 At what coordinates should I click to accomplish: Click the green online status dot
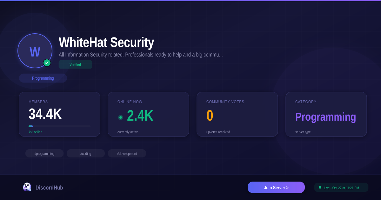pos(121,117)
